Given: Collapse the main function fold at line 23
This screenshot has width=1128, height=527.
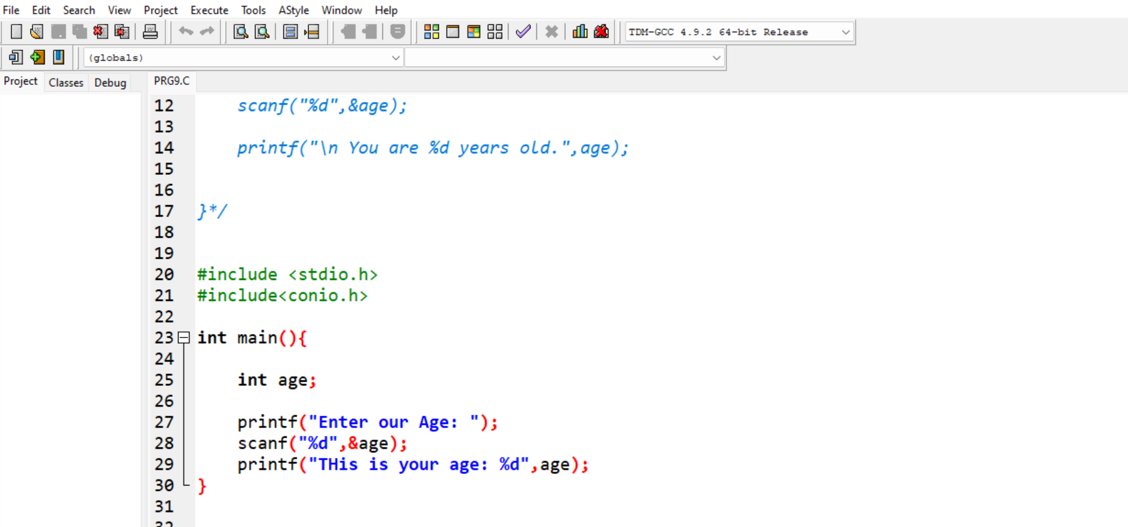Looking at the screenshot, I should point(184,337).
